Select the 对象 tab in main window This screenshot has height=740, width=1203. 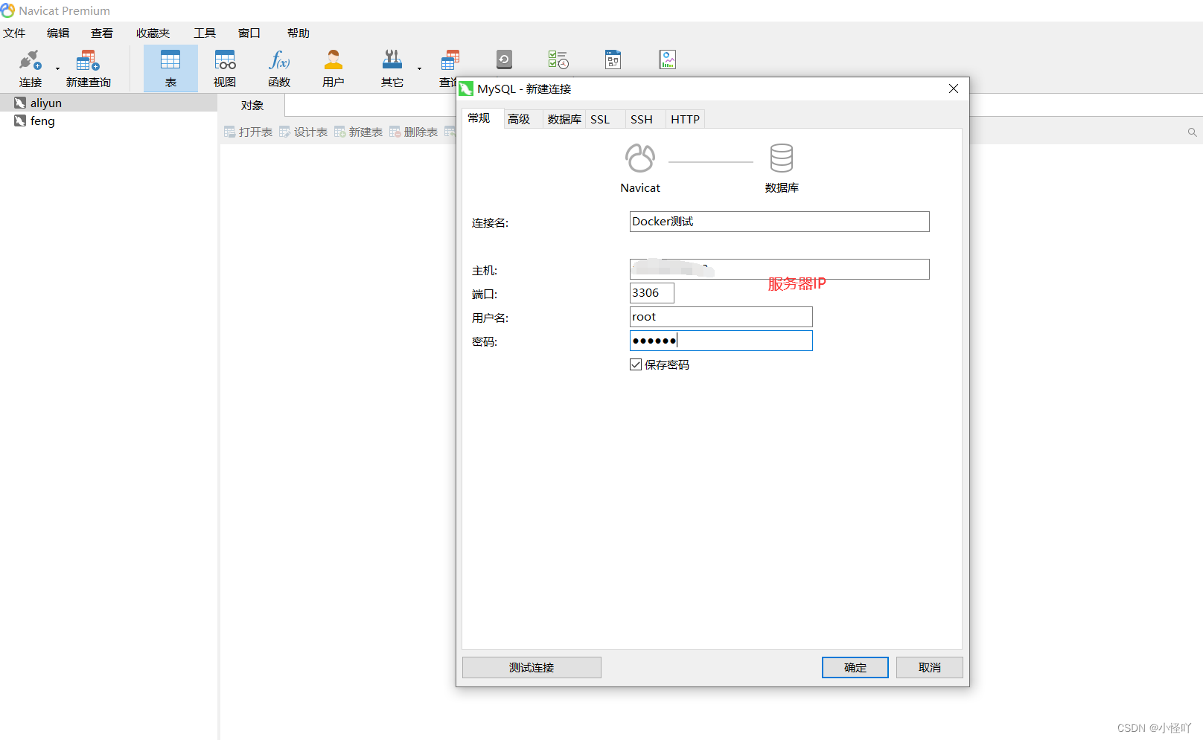point(252,106)
